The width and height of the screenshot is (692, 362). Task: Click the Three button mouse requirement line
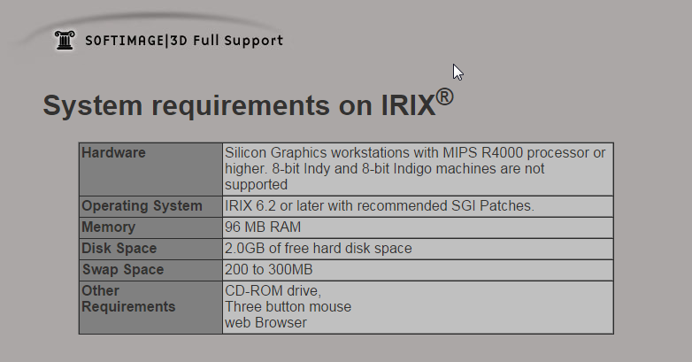coord(288,307)
